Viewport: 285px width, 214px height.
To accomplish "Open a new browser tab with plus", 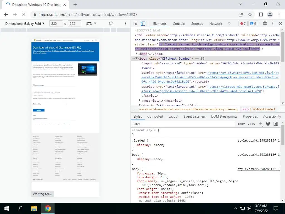I will click(75, 5).
